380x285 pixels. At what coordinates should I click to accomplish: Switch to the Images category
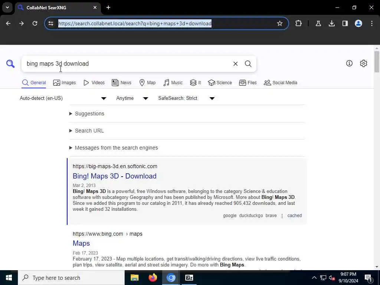(65, 83)
